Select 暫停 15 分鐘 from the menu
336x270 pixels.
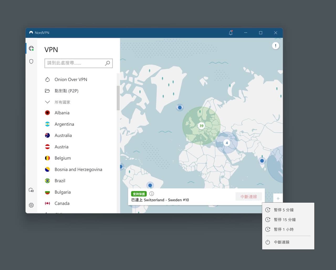point(288,220)
